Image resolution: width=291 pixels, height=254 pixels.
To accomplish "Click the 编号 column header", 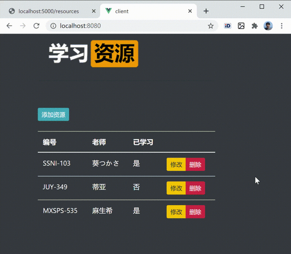I will pyautogui.click(x=49, y=142).
